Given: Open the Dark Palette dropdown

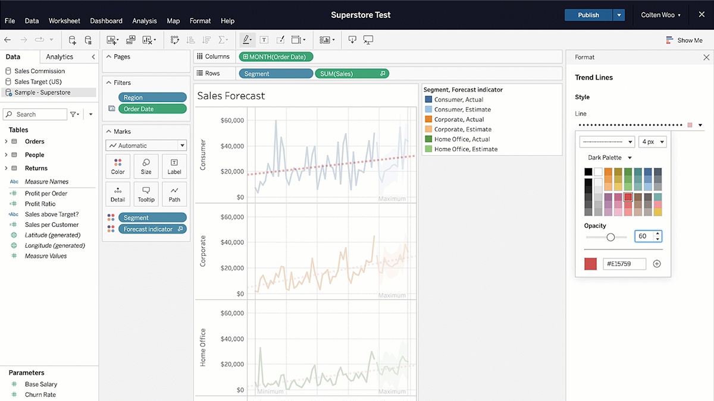Looking at the screenshot, I should pos(609,157).
